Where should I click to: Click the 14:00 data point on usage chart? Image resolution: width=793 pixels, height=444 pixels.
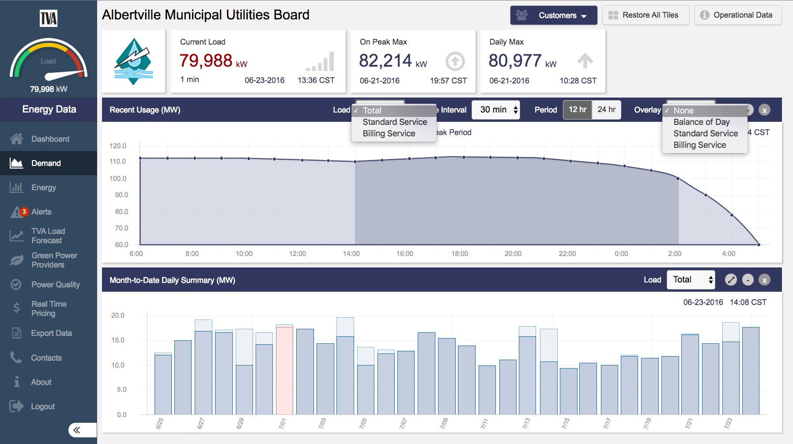pos(355,162)
